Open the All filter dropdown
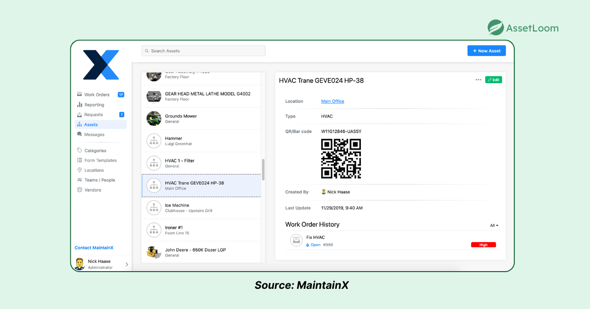Screen dimensions: 590x309 [x=494, y=225]
